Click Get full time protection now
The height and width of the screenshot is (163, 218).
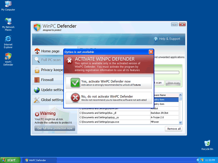tap(55, 128)
